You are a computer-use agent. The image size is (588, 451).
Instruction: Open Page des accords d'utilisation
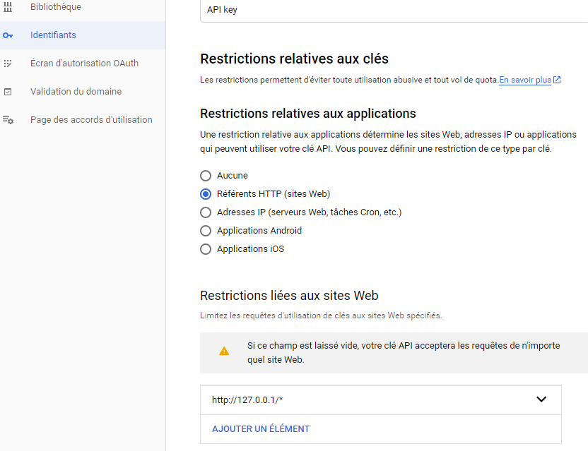(91, 120)
